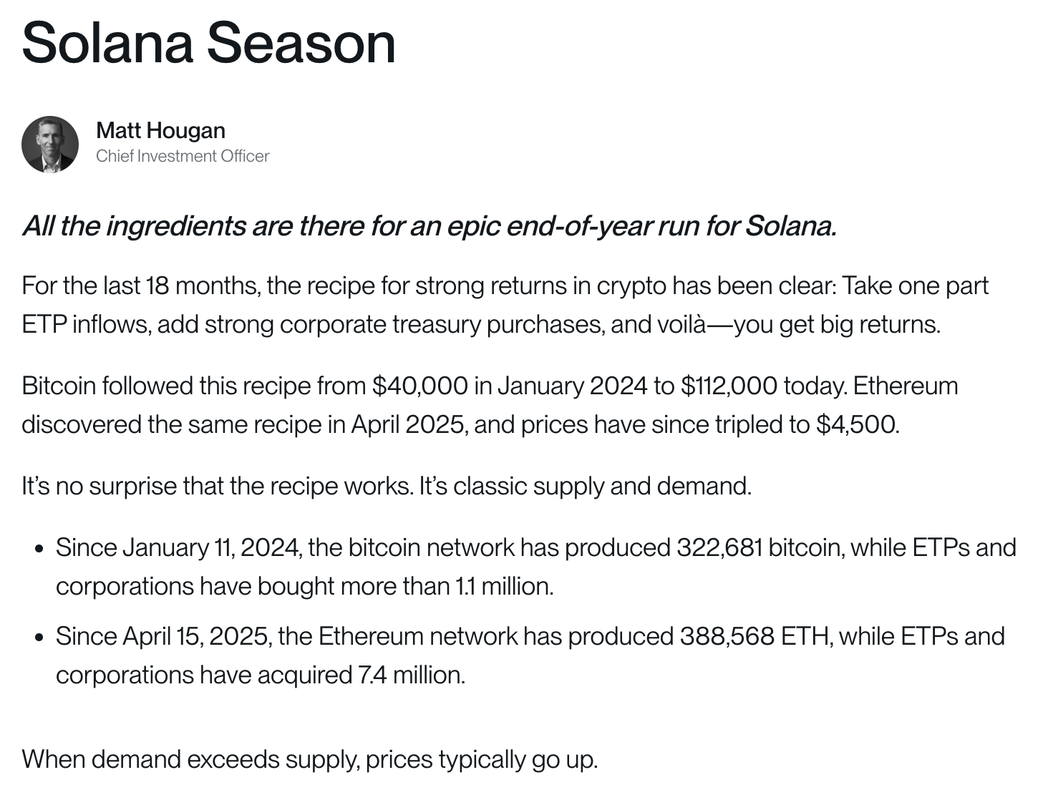Click the "$40,000" price figure

419,386
